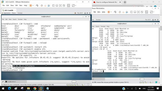Open Edit menu in left VMware window
162x91 pixels.
8,6
